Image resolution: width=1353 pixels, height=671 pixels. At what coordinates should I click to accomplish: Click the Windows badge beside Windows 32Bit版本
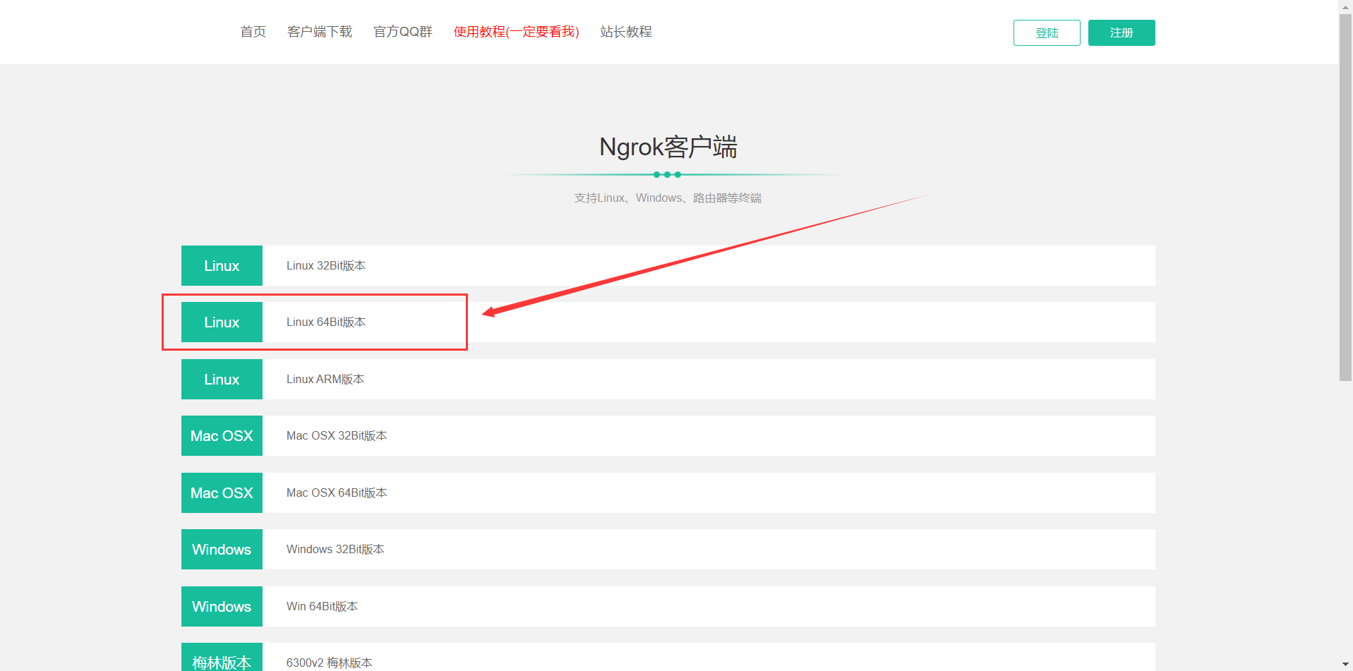222,549
